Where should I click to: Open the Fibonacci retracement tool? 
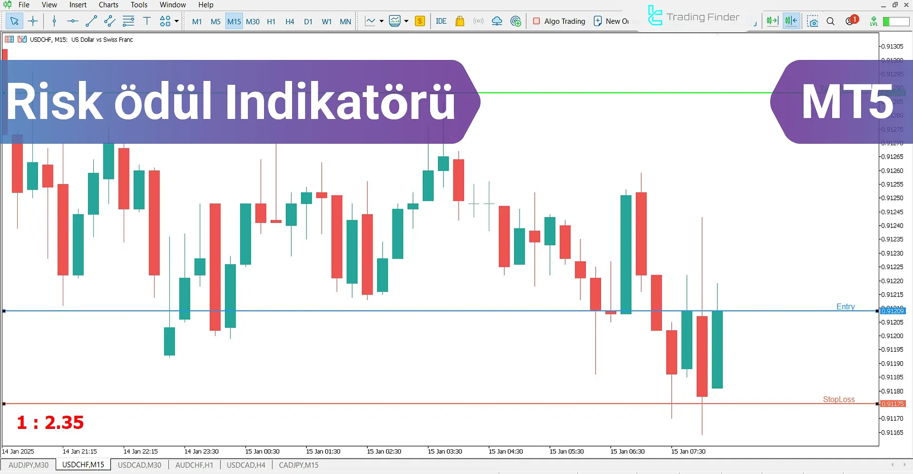tap(128, 21)
